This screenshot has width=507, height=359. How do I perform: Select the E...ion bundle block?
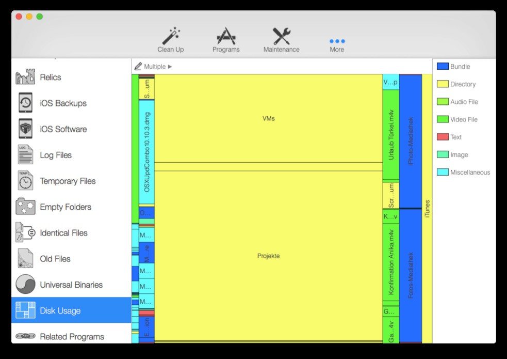click(147, 327)
